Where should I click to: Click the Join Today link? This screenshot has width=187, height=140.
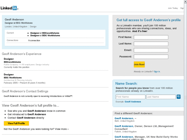173,8
